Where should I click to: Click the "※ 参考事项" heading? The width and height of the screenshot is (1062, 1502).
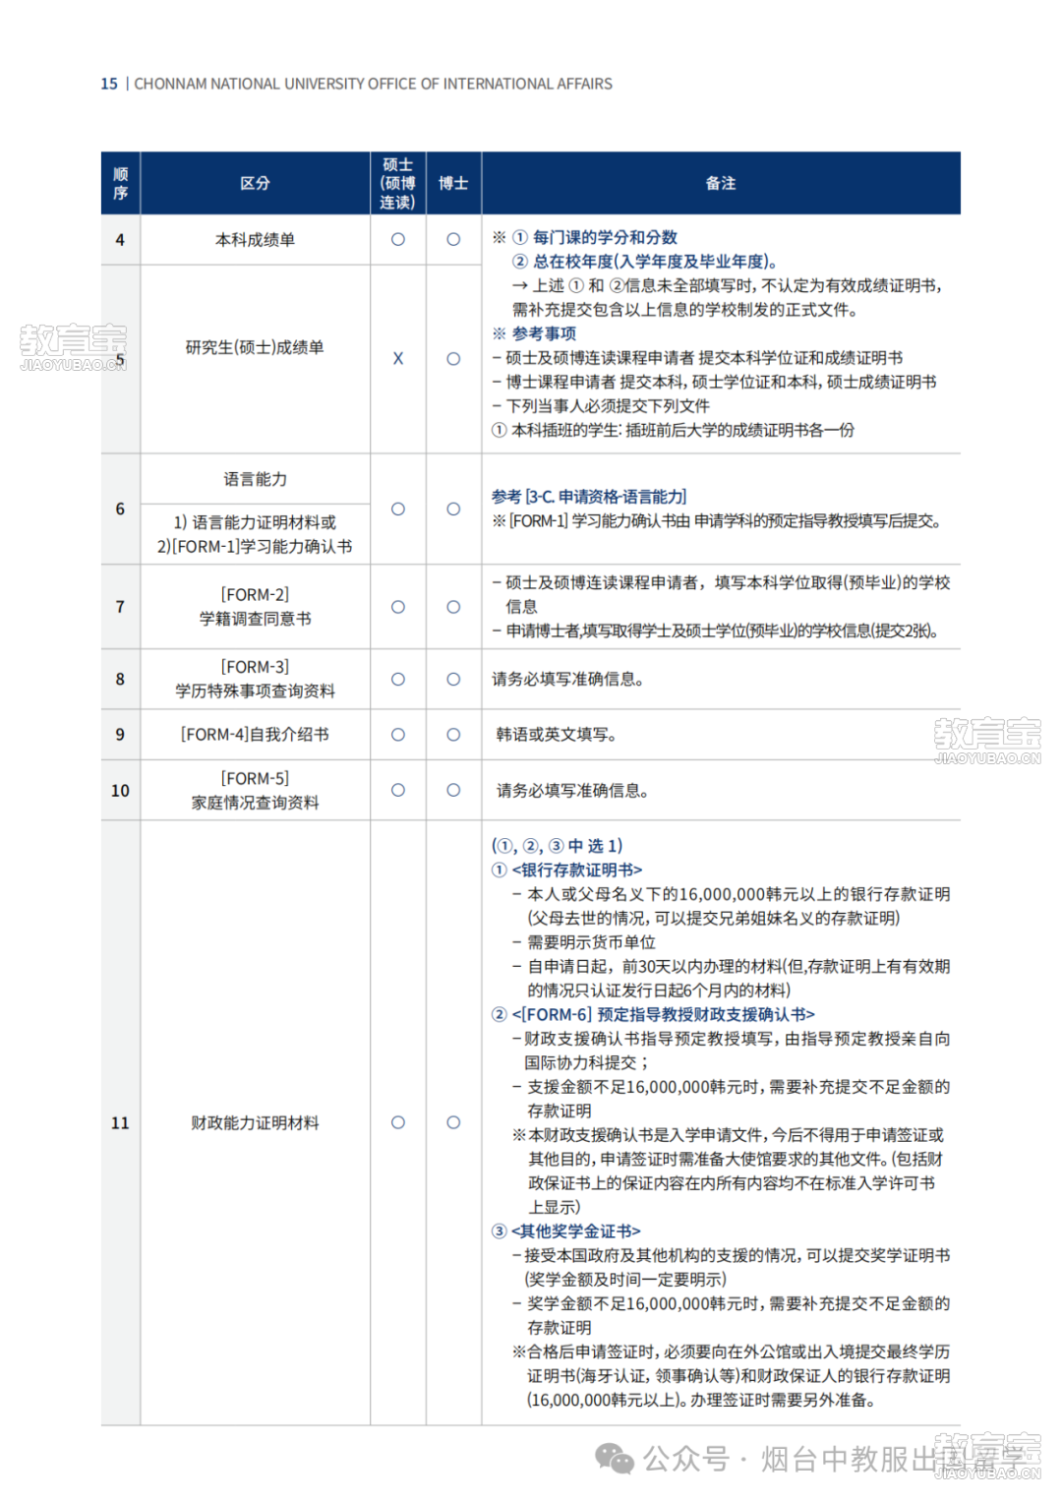(x=534, y=334)
